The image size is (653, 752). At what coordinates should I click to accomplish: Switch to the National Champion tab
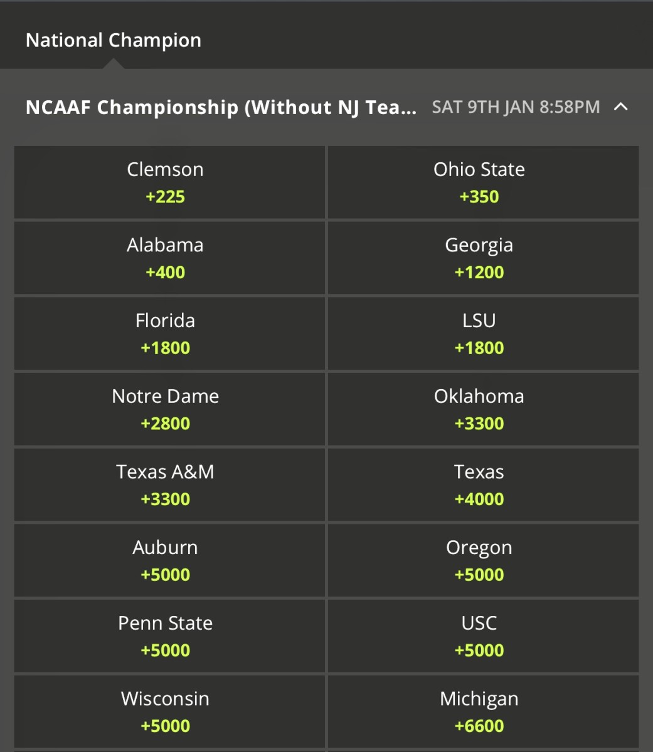(x=114, y=41)
